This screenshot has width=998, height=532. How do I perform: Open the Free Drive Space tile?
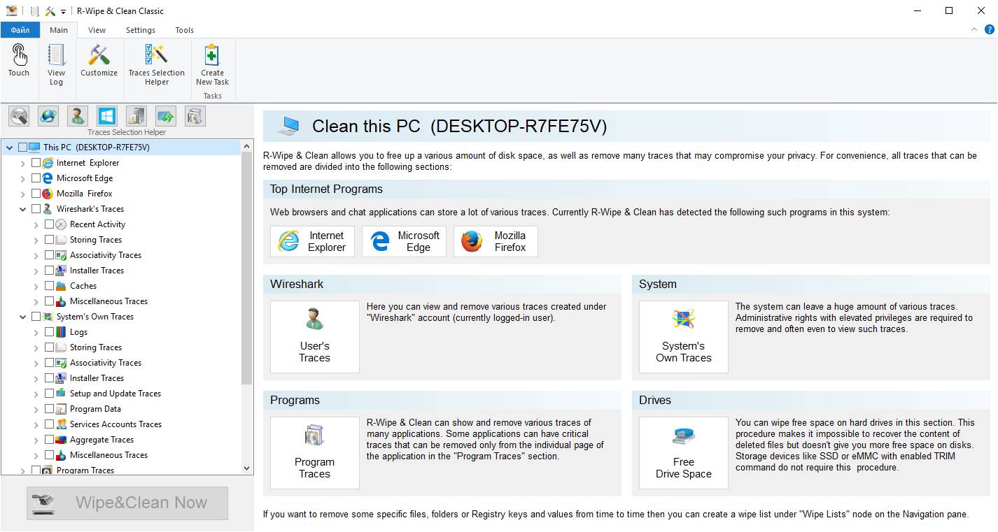point(684,453)
